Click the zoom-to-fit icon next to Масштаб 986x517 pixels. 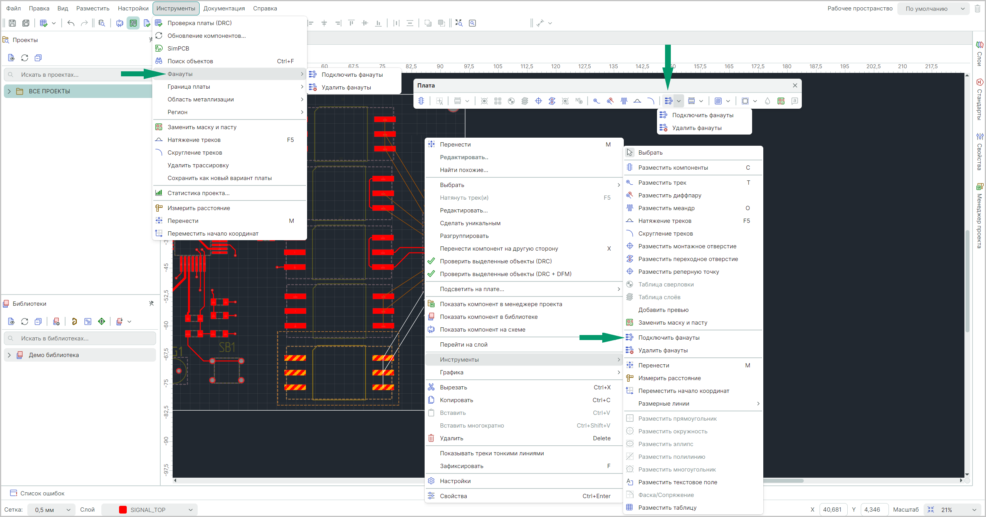(931, 509)
